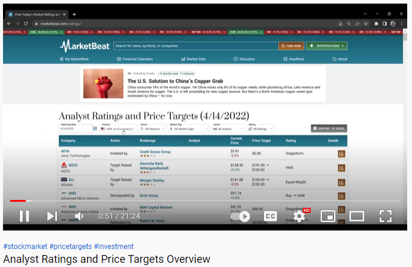Open the Market Data menu
Viewport: 412px width, 267px height.
(x=193, y=59)
